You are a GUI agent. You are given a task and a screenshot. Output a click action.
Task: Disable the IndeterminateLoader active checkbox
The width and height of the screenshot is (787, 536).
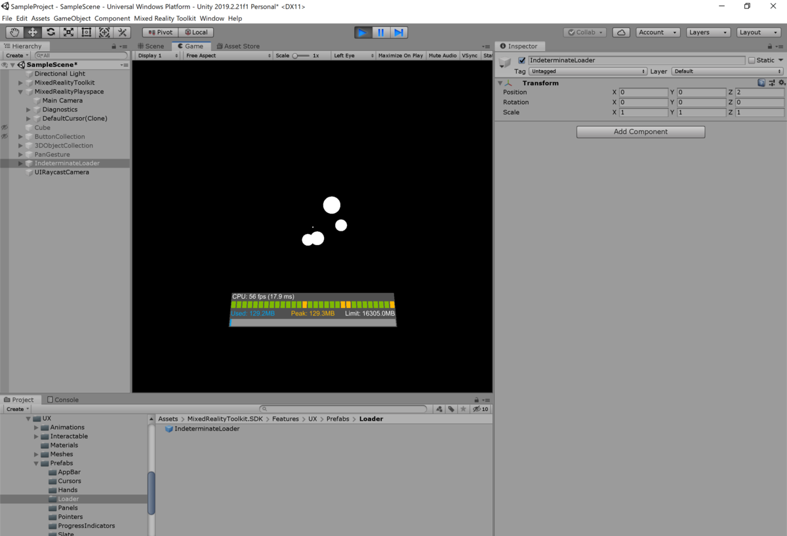click(x=522, y=60)
